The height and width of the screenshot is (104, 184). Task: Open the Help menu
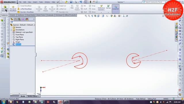53,2
